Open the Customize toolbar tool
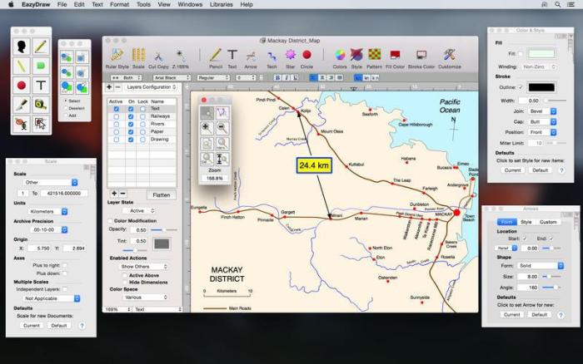The width and height of the screenshot is (583, 364). [x=449, y=56]
